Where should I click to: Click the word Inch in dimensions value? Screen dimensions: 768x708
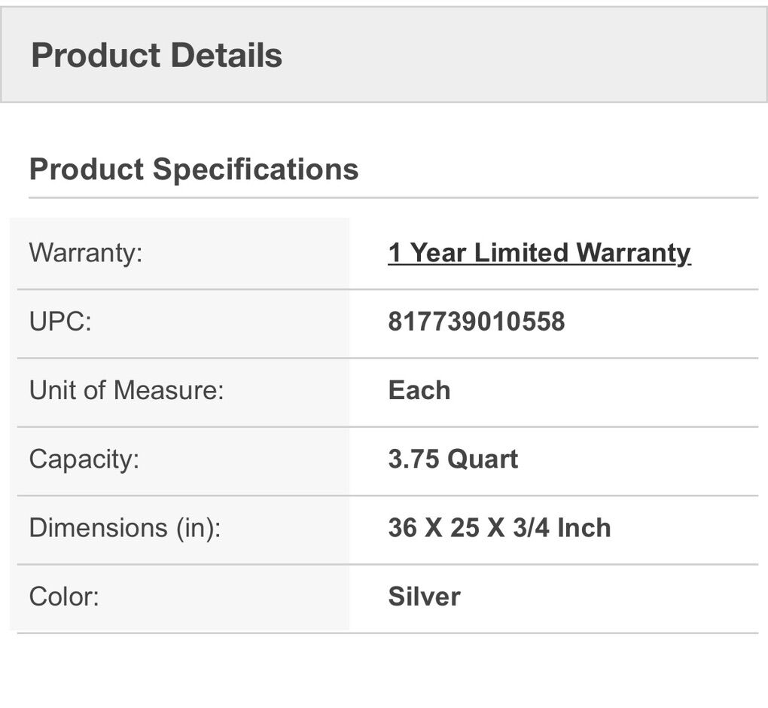584,527
